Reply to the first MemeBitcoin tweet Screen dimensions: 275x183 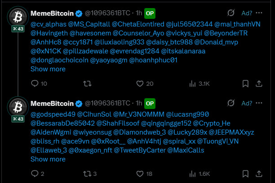[x=39, y=83]
